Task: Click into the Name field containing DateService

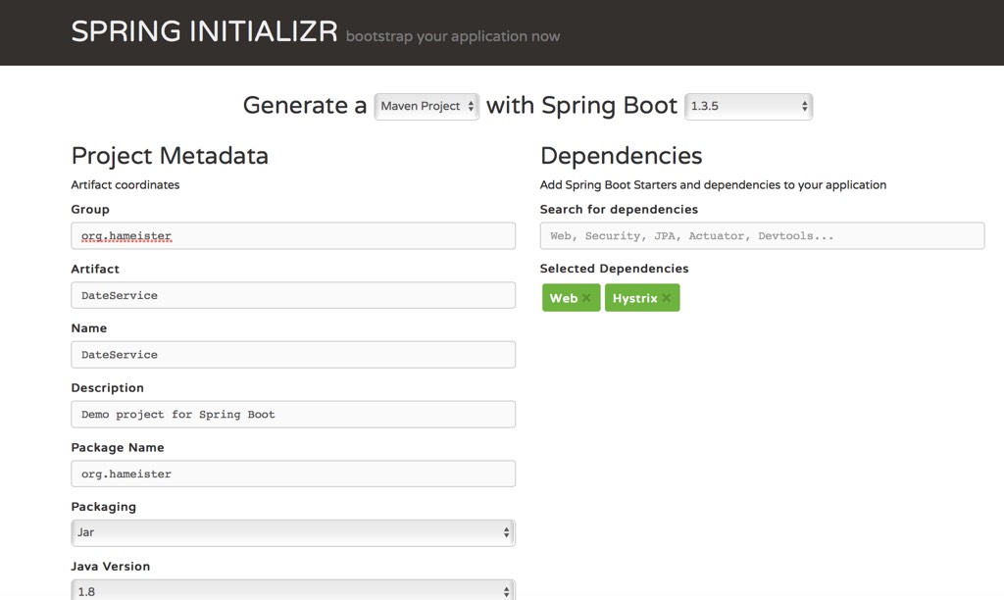Action: pyautogui.click(x=293, y=355)
